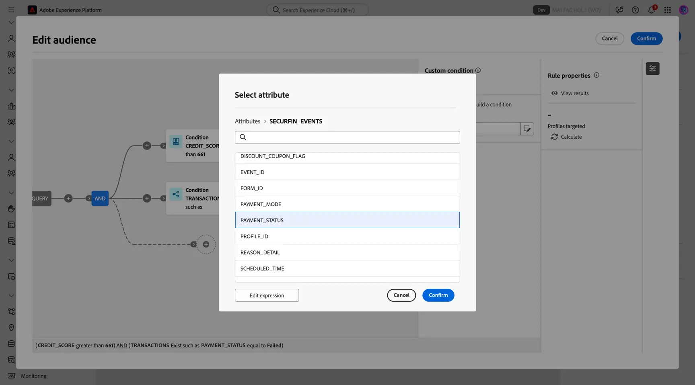The image size is (695, 385).
Task: Open the help question mark icon
Action: 635,10
